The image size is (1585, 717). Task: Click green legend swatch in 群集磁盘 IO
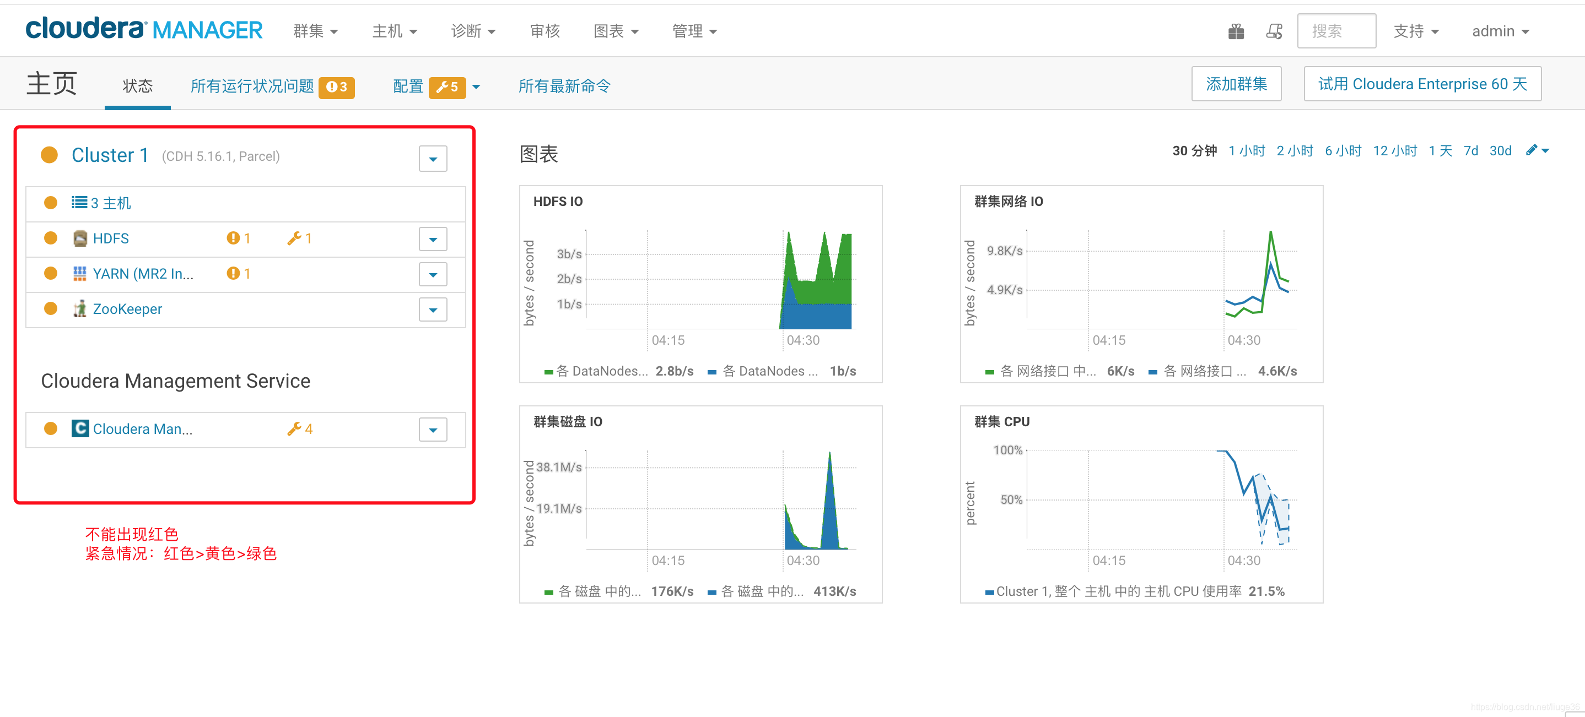pos(548,592)
